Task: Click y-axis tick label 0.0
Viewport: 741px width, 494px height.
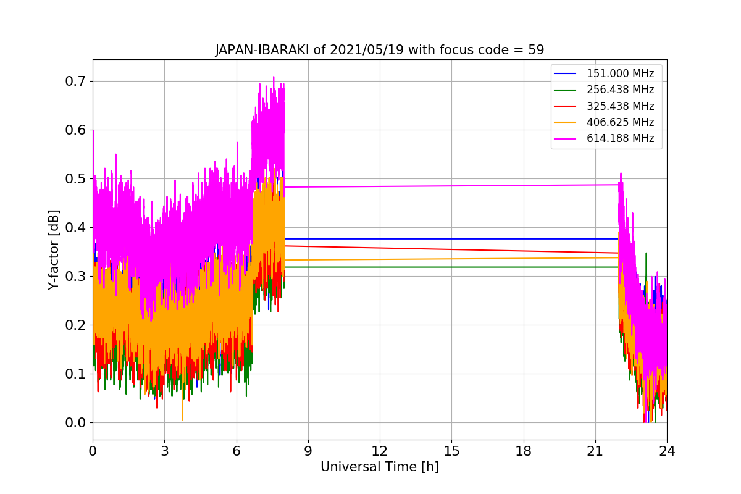Action: tap(76, 423)
